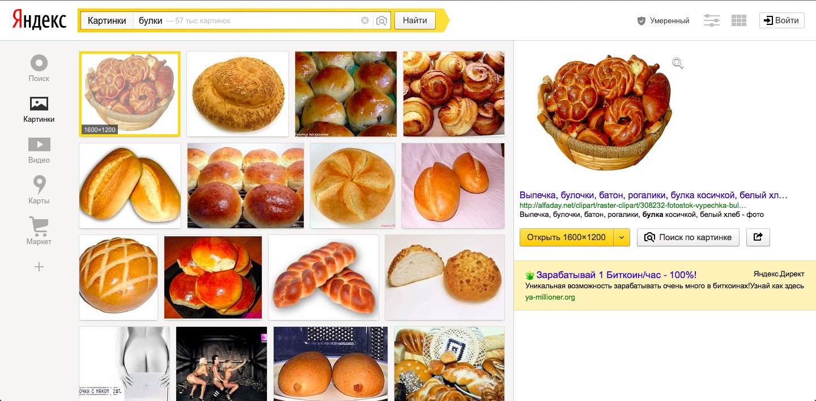Click the Войти login button
The height and width of the screenshot is (401, 816).
pyautogui.click(x=781, y=20)
